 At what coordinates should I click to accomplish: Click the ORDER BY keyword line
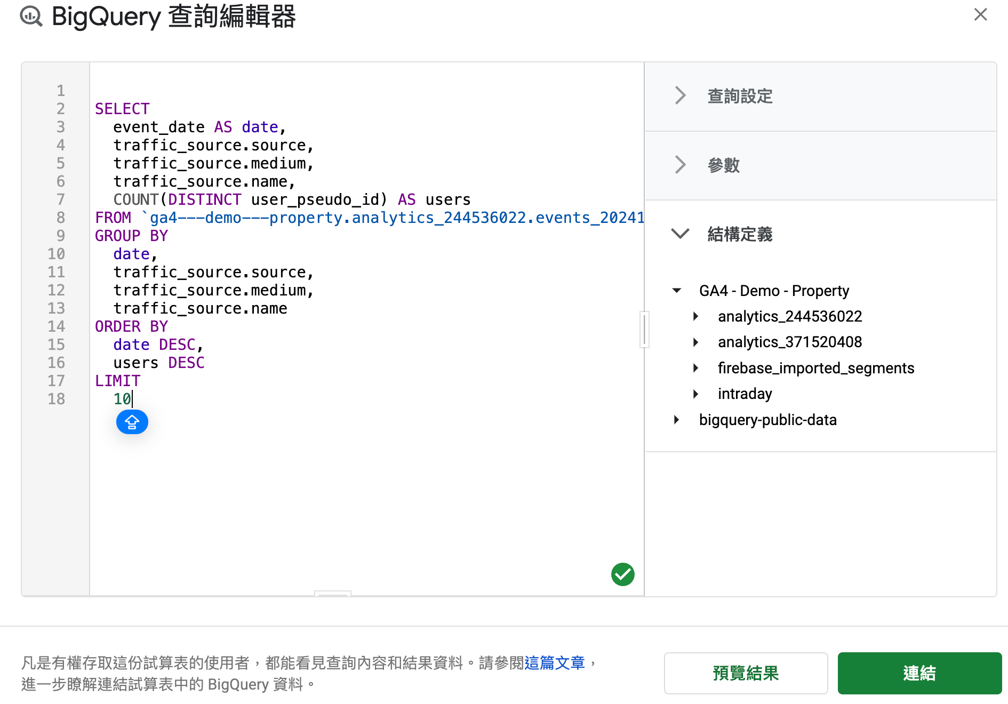coord(131,326)
